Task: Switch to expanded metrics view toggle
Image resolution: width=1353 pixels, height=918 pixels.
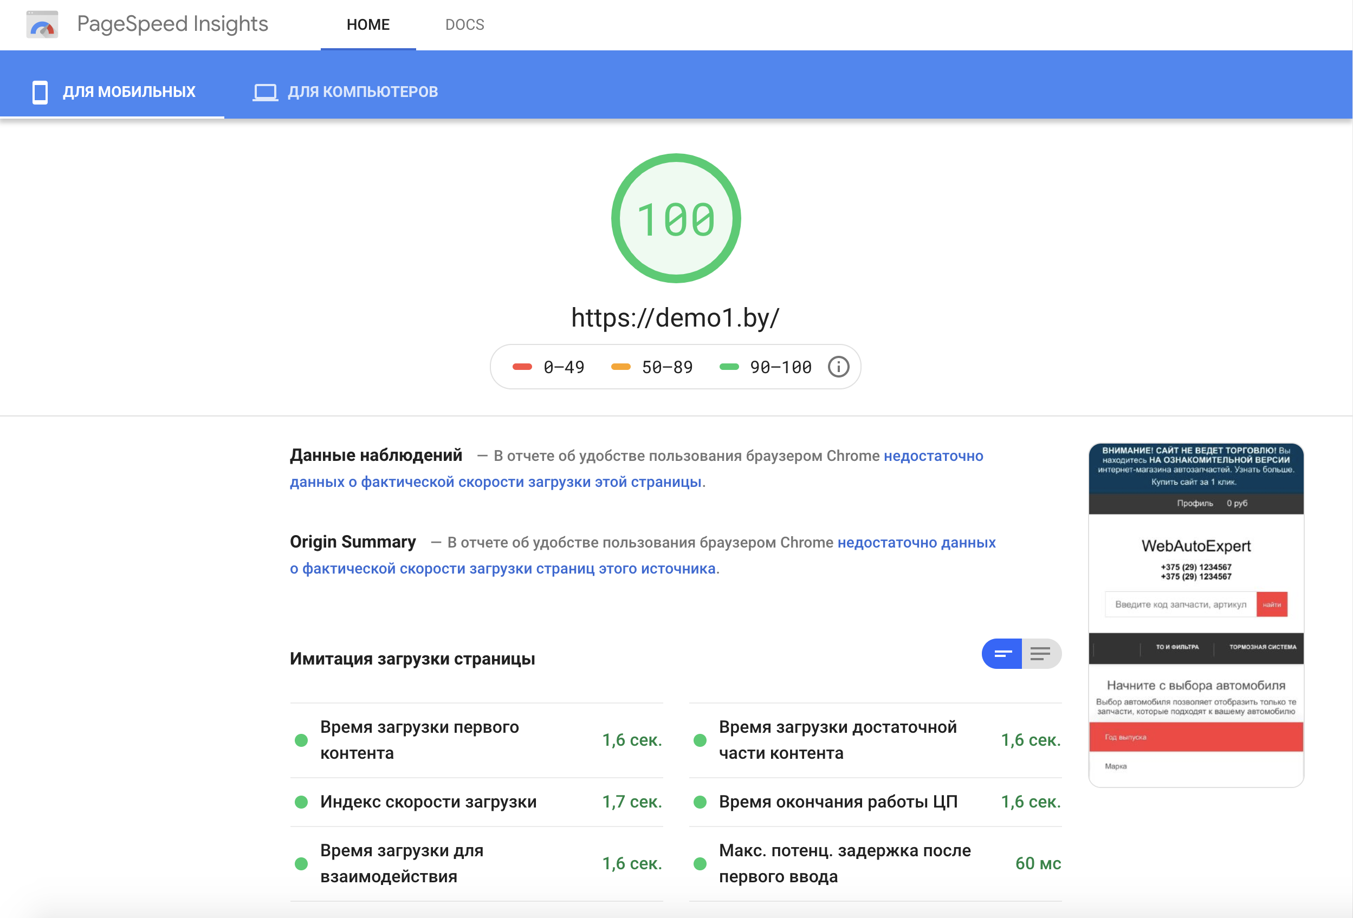Action: point(1041,654)
